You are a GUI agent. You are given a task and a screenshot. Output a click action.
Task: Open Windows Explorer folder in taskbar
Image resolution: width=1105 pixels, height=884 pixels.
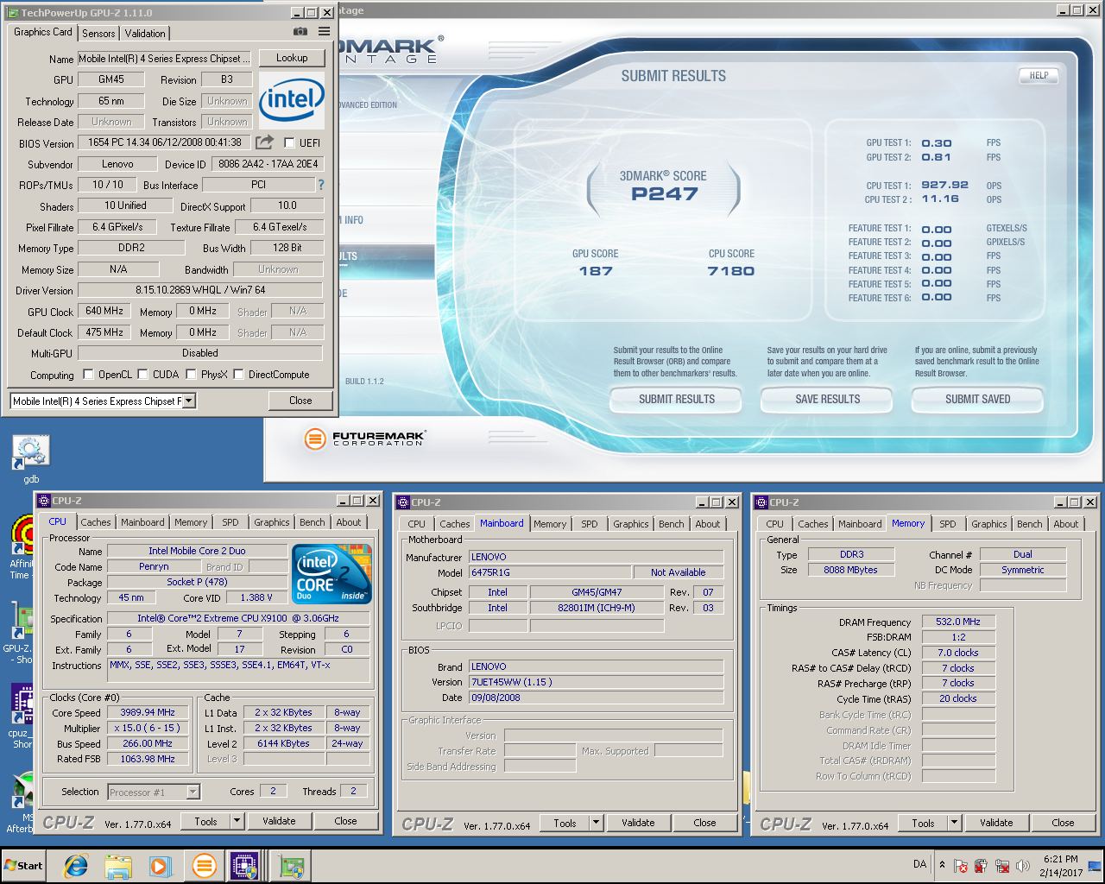(118, 866)
